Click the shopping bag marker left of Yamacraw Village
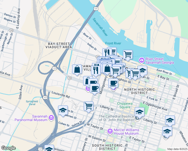The height and width of the screenshot is (151, 188). [x=77, y=70]
